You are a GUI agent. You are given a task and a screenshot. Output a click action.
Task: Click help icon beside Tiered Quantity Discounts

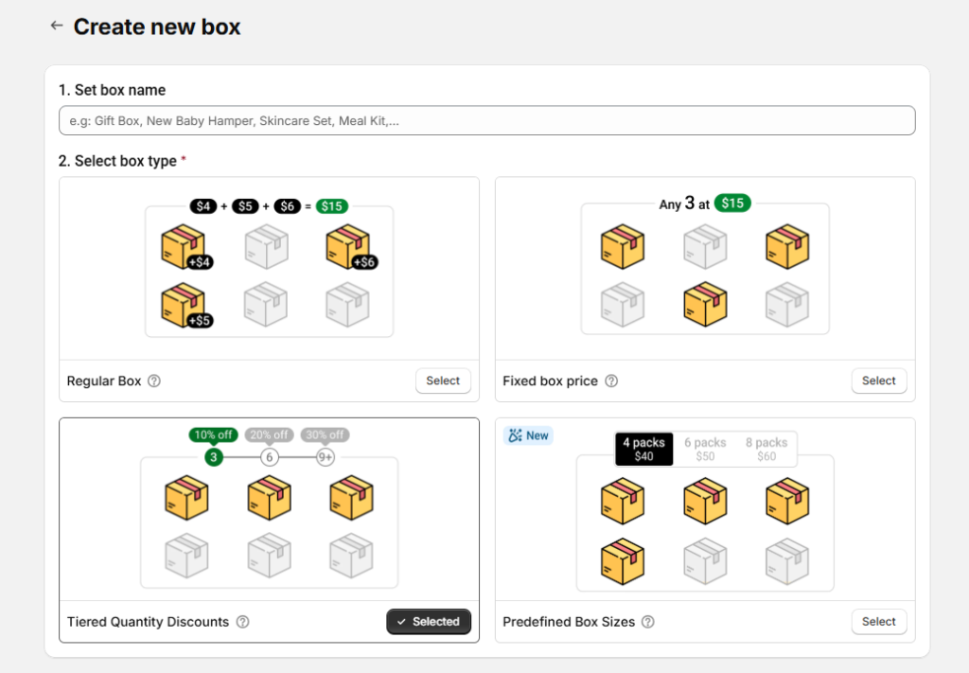pyautogui.click(x=242, y=622)
